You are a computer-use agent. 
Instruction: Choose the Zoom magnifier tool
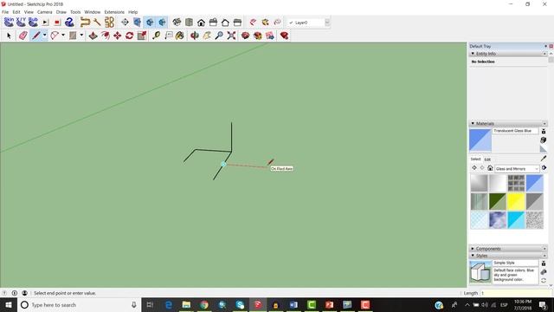219,36
